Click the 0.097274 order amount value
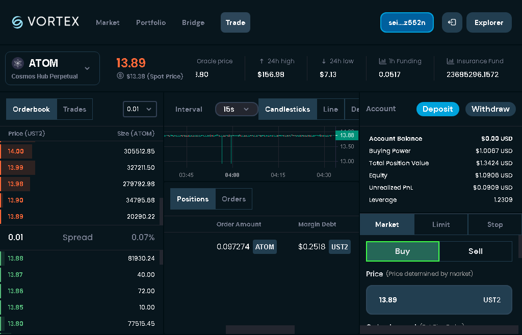The height and width of the screenshot is (335, 522). (233, 247)
